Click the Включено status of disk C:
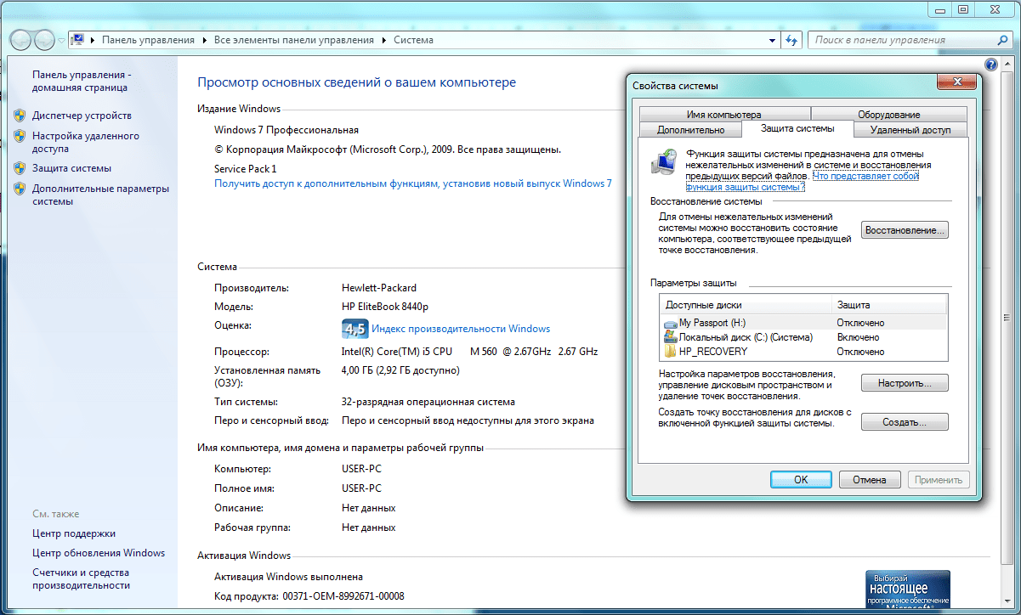The width and height of the screenshot is (1021, 615). [858, 337]
